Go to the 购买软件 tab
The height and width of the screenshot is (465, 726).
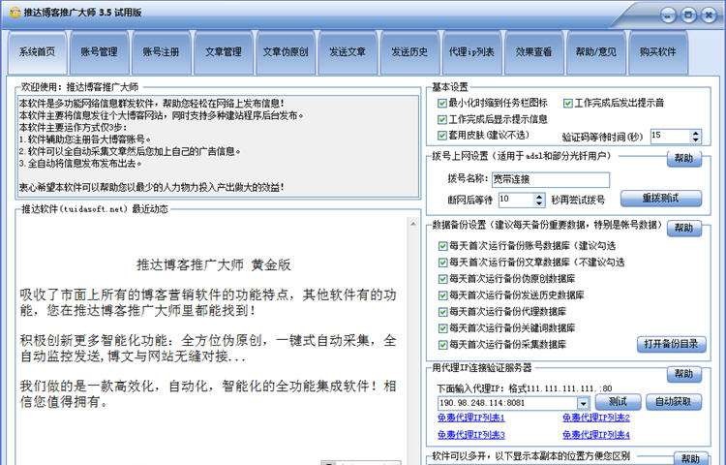[657, 52]
